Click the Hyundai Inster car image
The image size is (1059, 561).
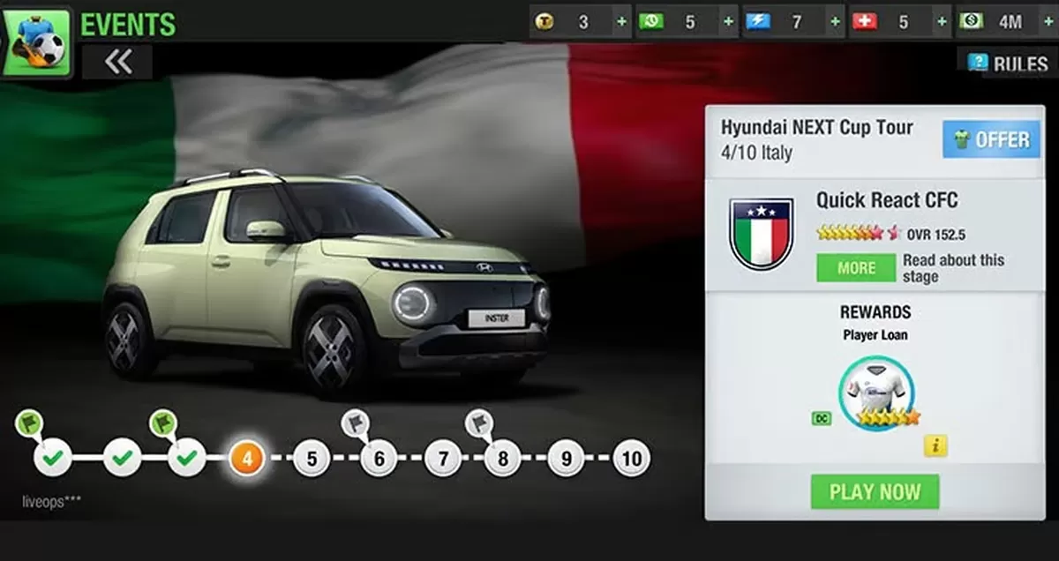tap(327, 282)
